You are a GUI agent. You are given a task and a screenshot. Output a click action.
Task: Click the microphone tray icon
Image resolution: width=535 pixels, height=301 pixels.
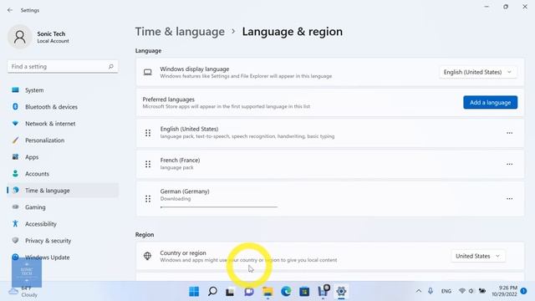(431, 291)
